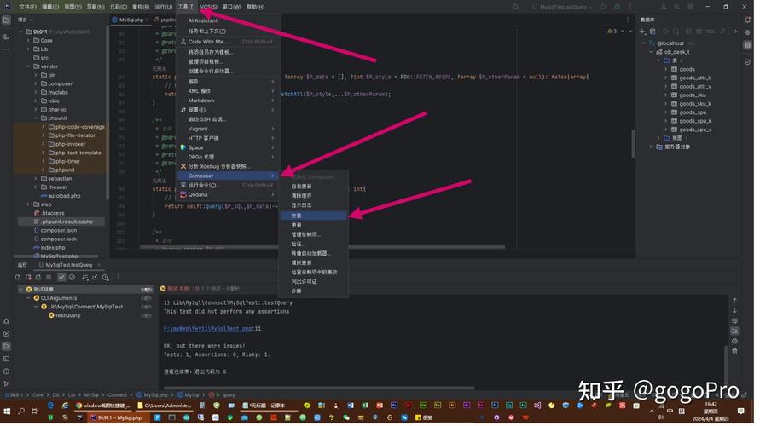
Task: Collapse the CLI Arguments test node
Action: click(29, 299)
